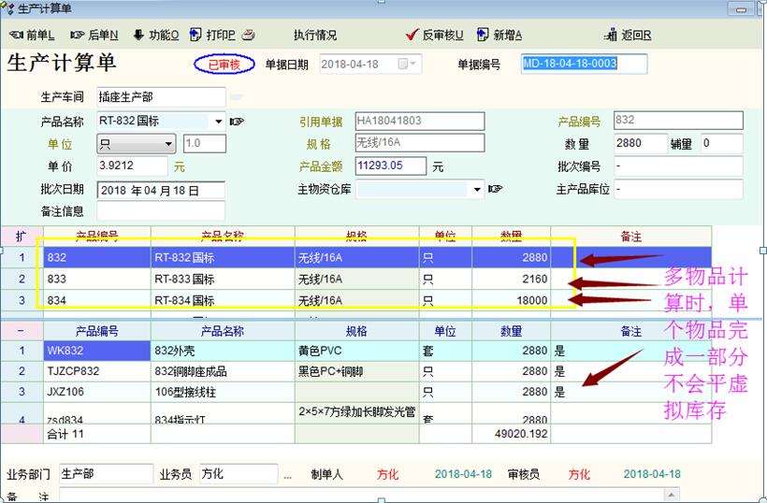767x503 pixels.
Task: Go to previous document with 前单L
Action: pyautogui.click(x=33, y=36)
